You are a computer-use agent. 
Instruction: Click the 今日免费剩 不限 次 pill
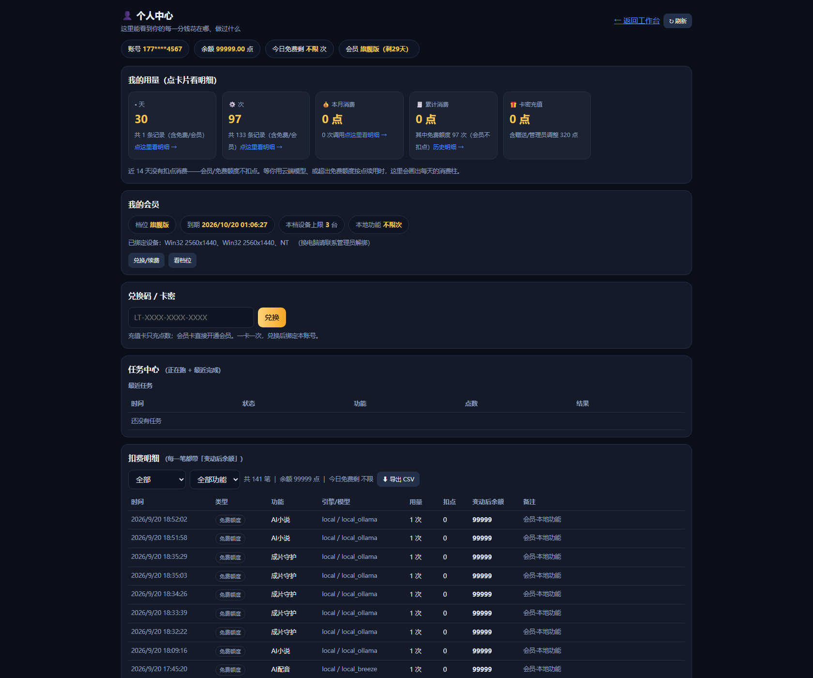click(x=300, y=49)
